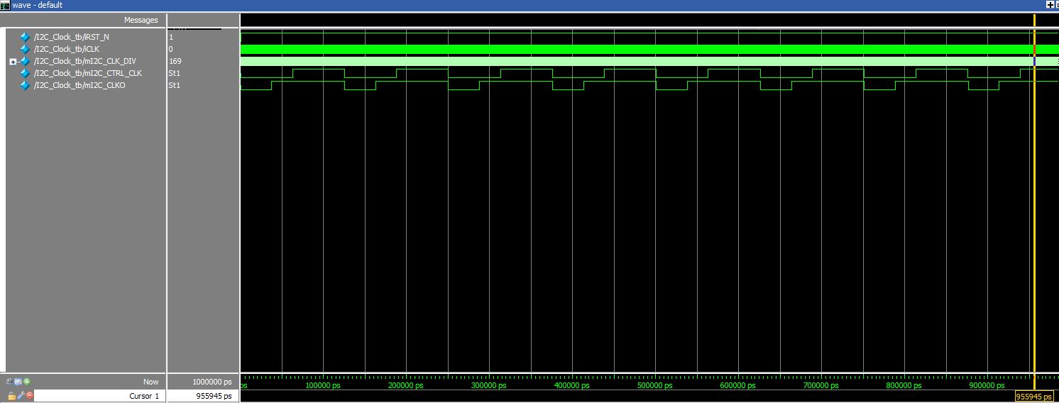1059x403 pixels.
Task: Click the 500000 ps timeline label
Action: pos(655,385)
